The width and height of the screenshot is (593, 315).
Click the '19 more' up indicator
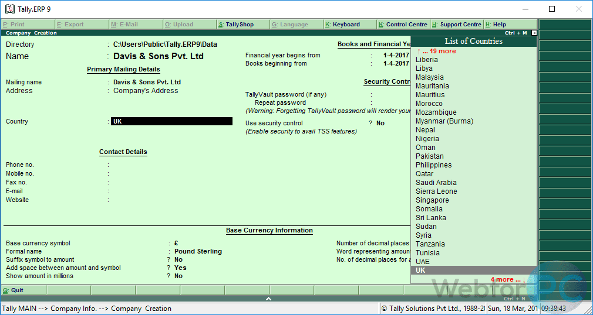click(436, 51)
